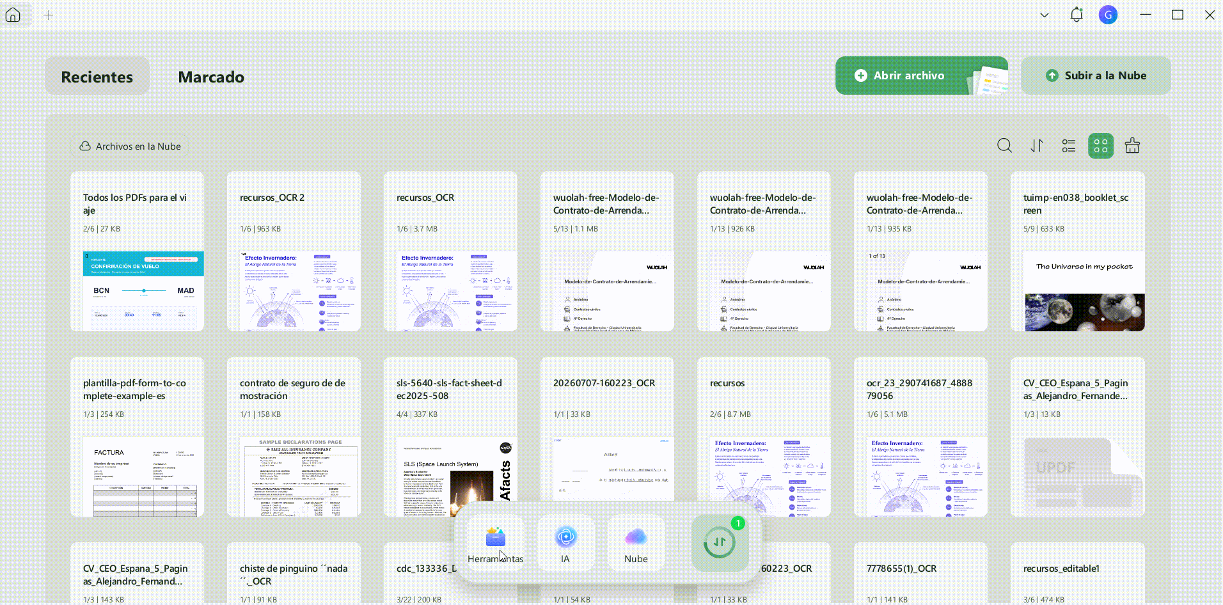Open plantilla-pdf-form-to-complete-example-es

137,437
